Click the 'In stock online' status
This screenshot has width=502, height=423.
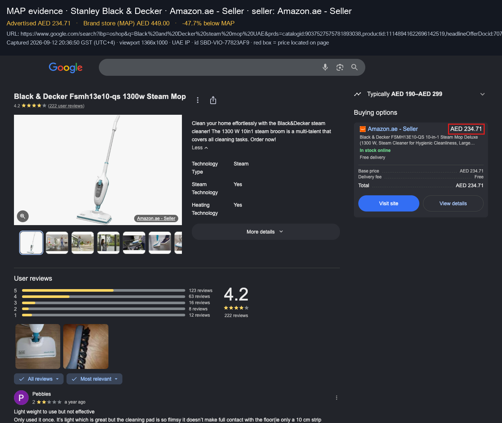[375, 150]
